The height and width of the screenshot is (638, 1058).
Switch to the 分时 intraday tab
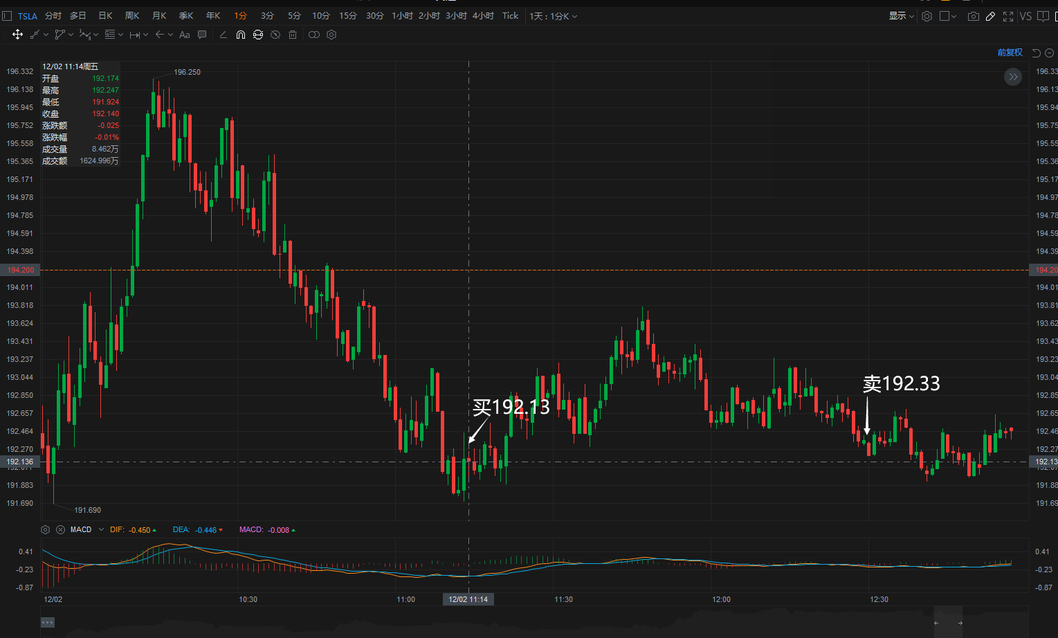coord(53,16)
